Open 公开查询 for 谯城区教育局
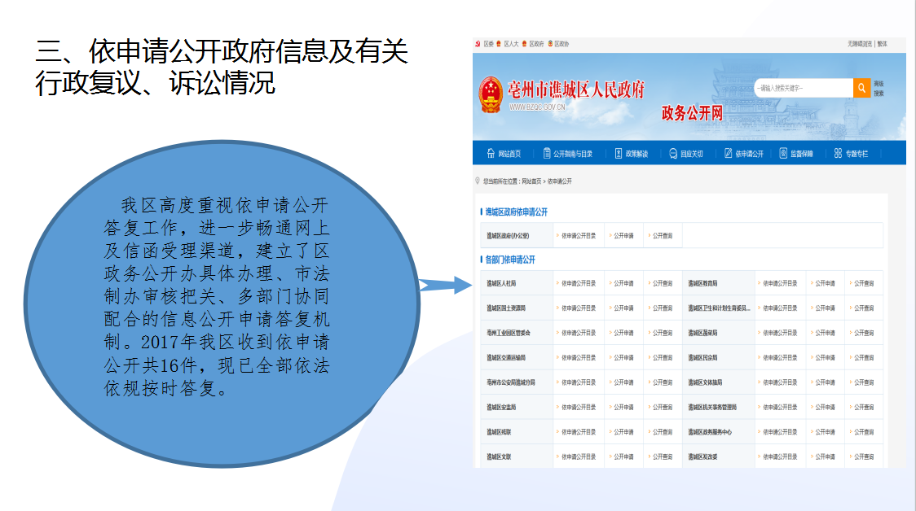This screenshot has width=916, height=511. (x=864, y=283)
